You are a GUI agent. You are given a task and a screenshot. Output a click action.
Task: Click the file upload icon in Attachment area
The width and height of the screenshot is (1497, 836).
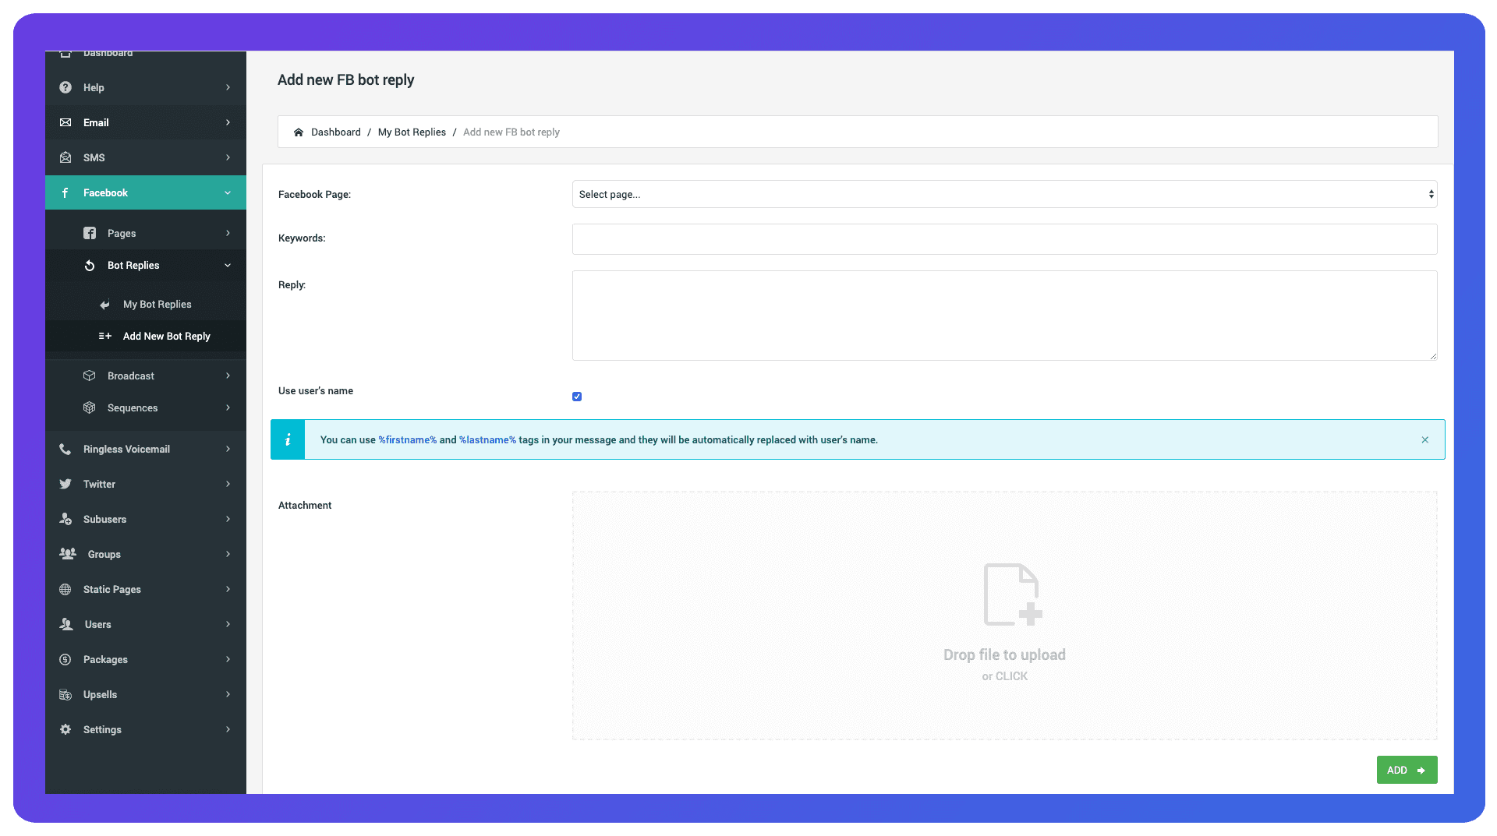tap(1012, 594)
